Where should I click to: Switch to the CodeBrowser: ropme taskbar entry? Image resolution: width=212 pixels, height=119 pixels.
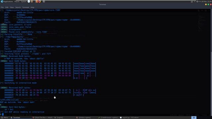(108, 118)
